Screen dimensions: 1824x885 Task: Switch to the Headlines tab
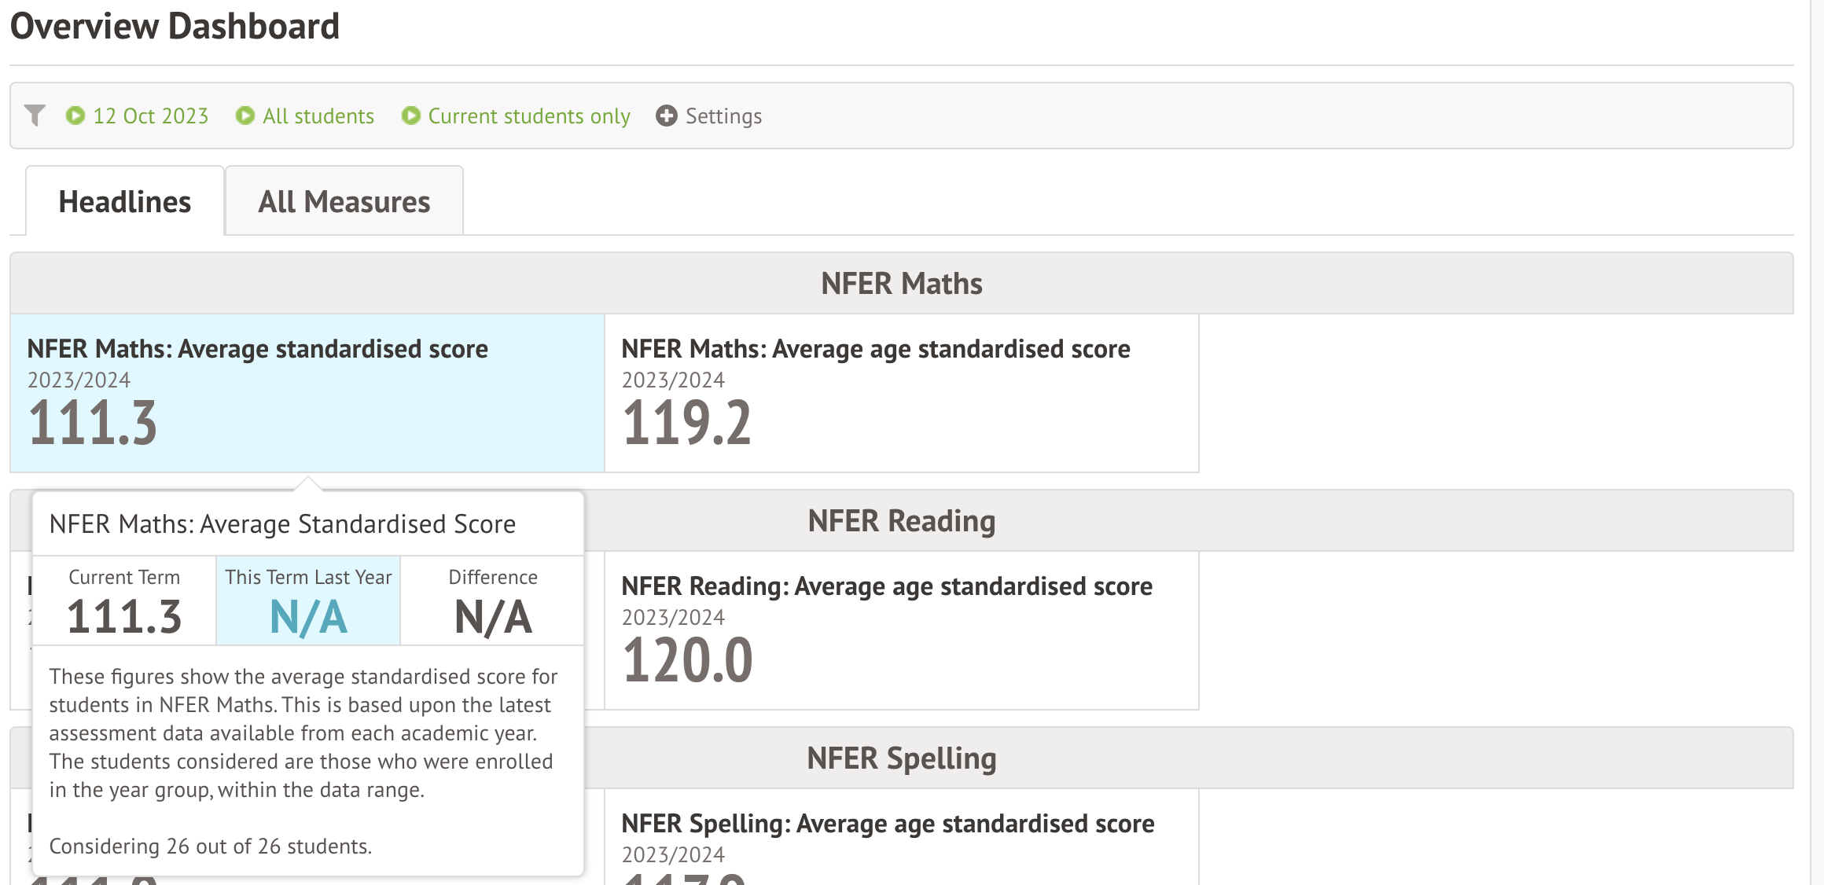pyautogui.click(x=125, y=202)
